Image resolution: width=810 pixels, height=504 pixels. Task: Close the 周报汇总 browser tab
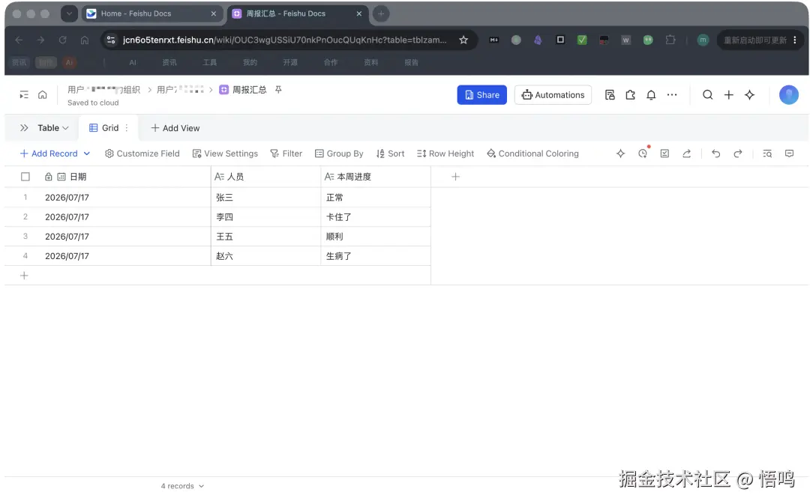pos(359,14)
